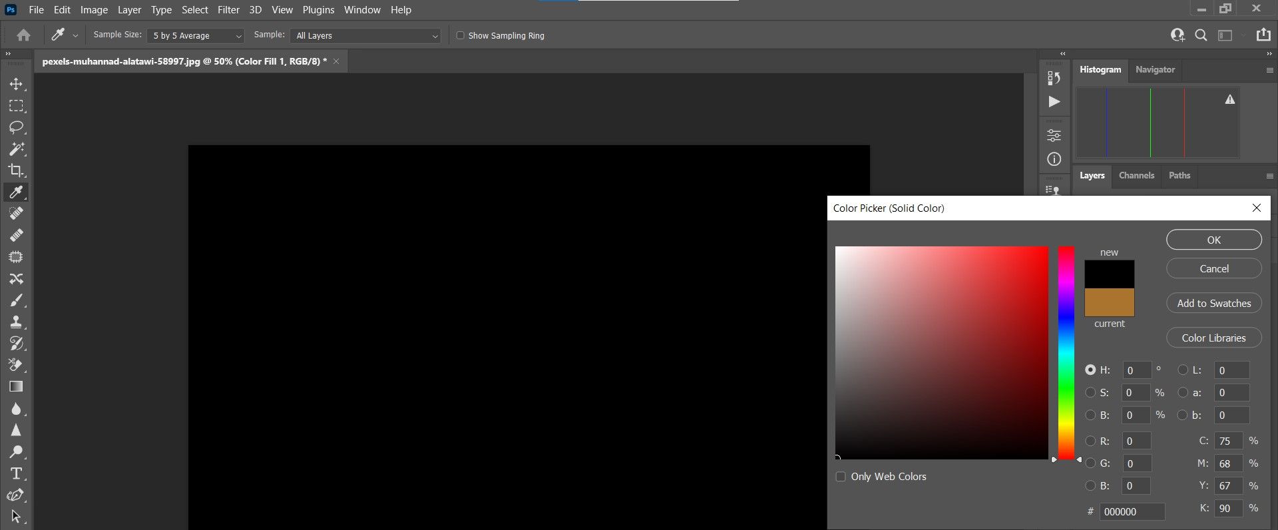Select the Eyedropper tool in the toolbar
Screen dimensions: 1278x530
coord(16,192)
